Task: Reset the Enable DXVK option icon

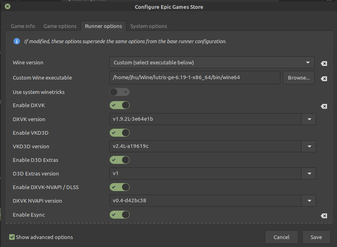Action: point(324,106)
